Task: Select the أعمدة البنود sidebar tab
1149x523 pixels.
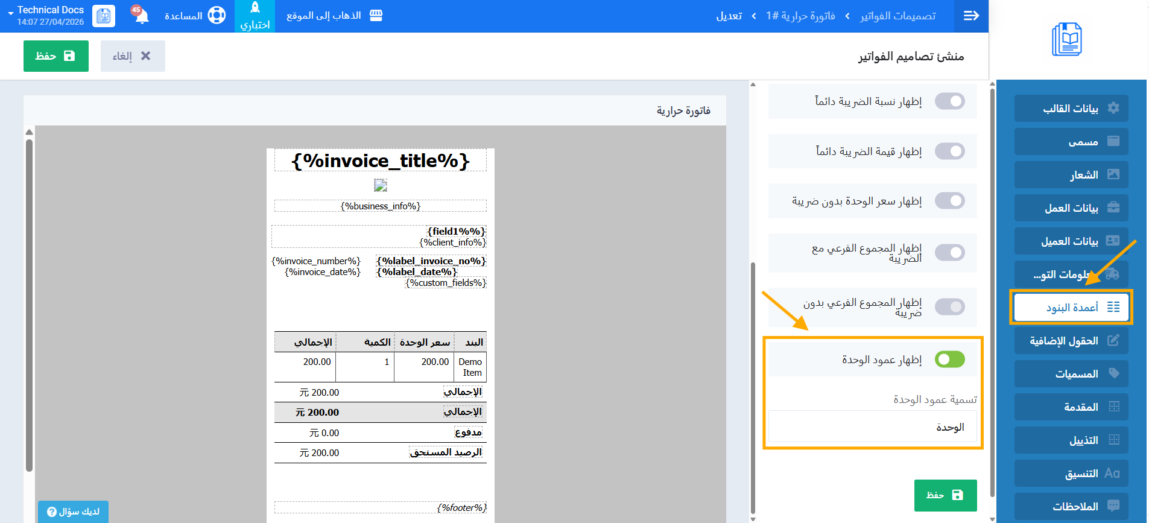Action: (x=1071, y=308)
